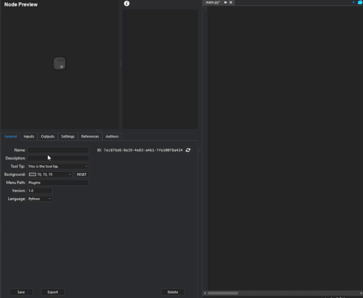Open the Authors tab
The height and width of the screenshot is (298, 363).
coord(112,137)
